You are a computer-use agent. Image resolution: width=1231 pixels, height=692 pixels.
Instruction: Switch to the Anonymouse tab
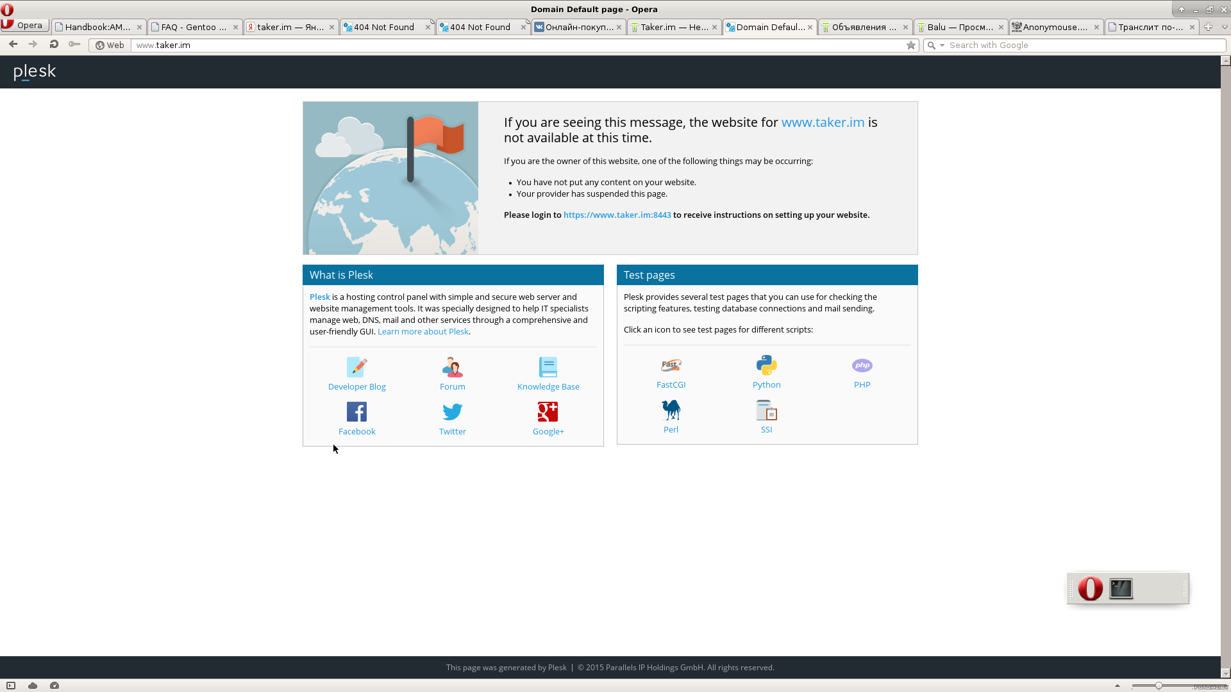[x=1057, y=27]
